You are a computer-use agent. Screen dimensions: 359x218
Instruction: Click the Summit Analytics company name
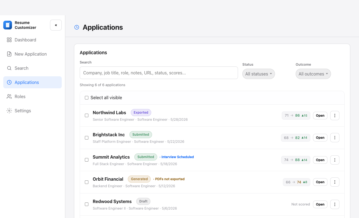[111, 157]
